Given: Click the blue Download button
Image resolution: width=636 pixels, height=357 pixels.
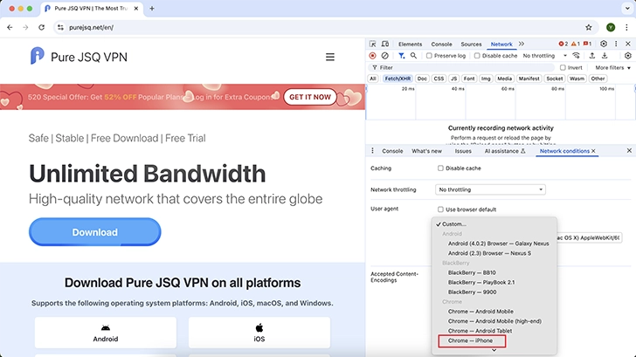Looking at the screenshot, I should click(x=95, y=232).
